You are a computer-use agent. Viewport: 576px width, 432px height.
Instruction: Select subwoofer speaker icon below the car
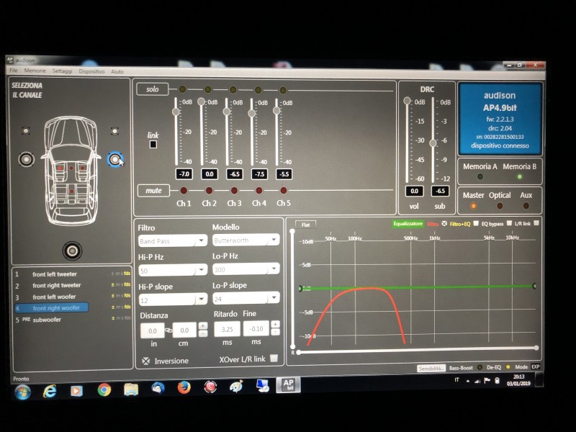click(72, 251)
